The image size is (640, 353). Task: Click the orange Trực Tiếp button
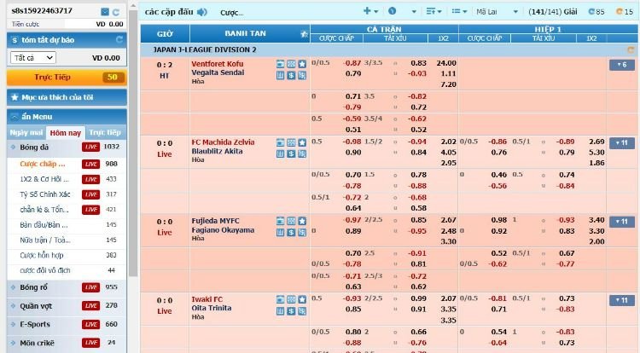tap(64, 78)
